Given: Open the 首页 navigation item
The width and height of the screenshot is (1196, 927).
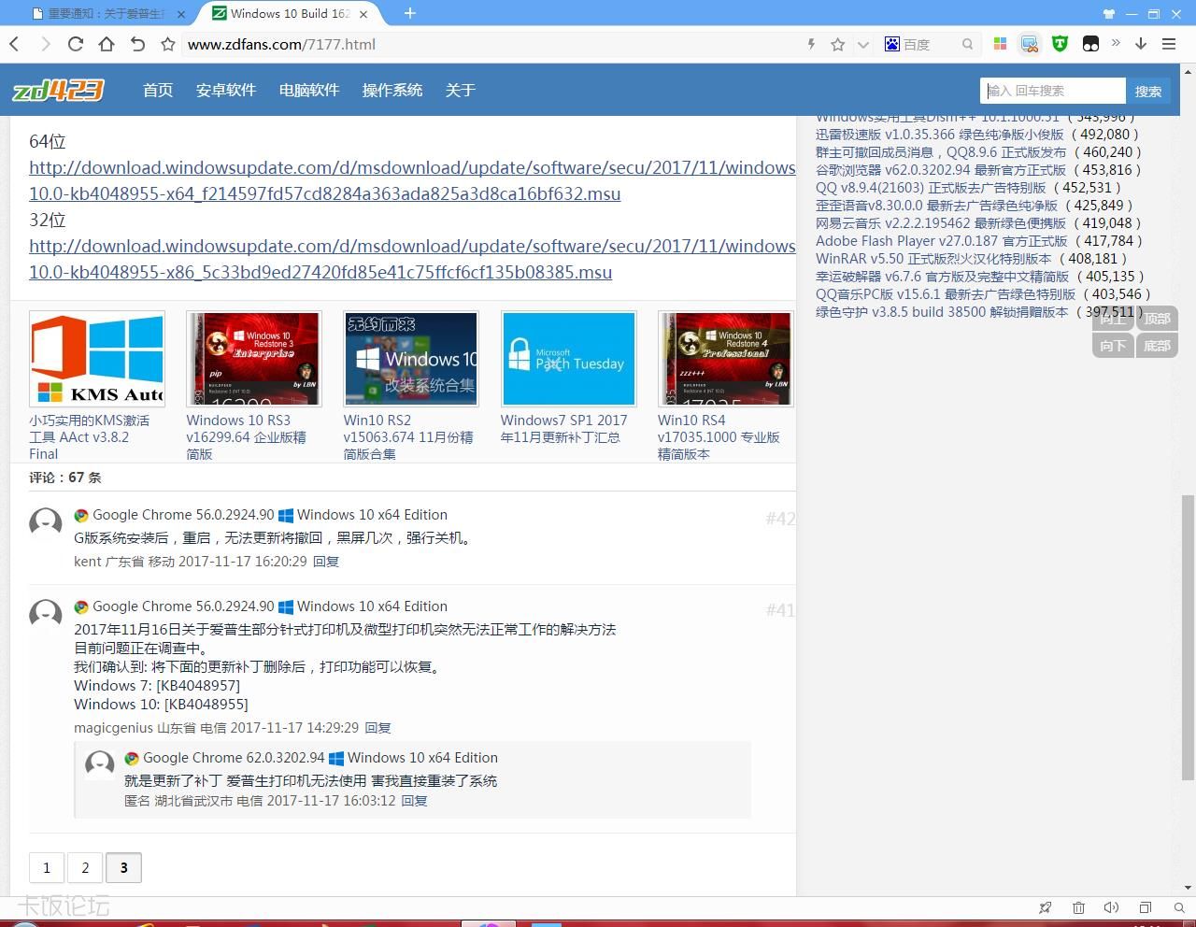Looking at the screenshot, I should click(158, 90).
